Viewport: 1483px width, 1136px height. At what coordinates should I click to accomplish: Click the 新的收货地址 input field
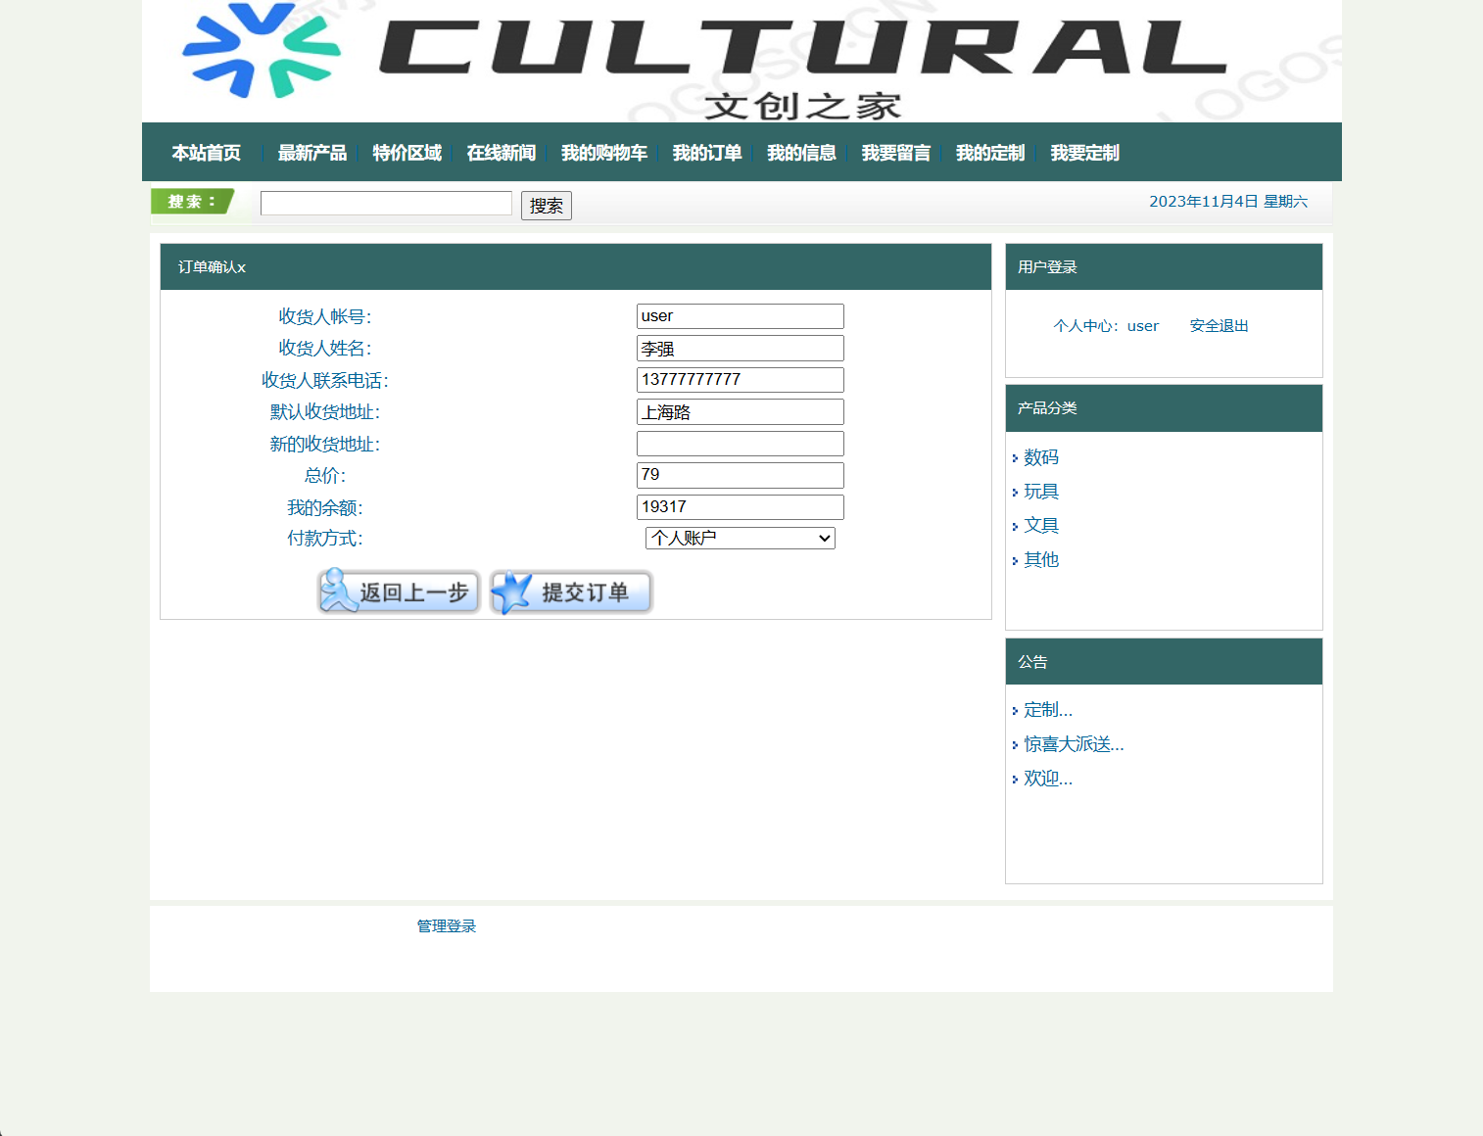pyautogui.click(x=740, y=444)
